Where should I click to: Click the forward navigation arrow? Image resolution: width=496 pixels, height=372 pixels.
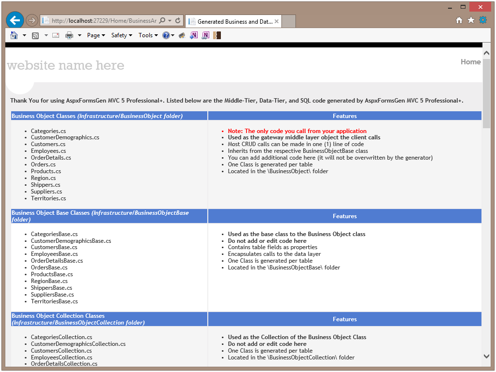pos(31,20)
